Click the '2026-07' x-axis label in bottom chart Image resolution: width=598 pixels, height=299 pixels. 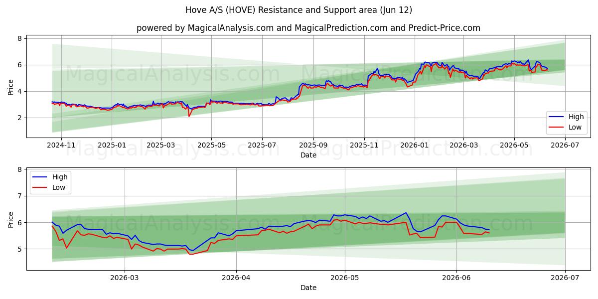point(565,279)
